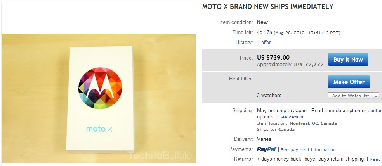Click the "Read" link in the Returns row
Viewport: 382px width, 166px height.
375,159
